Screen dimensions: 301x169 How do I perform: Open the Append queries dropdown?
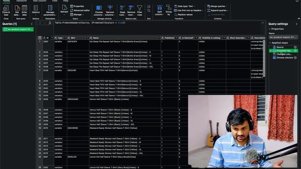coord(218,10)
